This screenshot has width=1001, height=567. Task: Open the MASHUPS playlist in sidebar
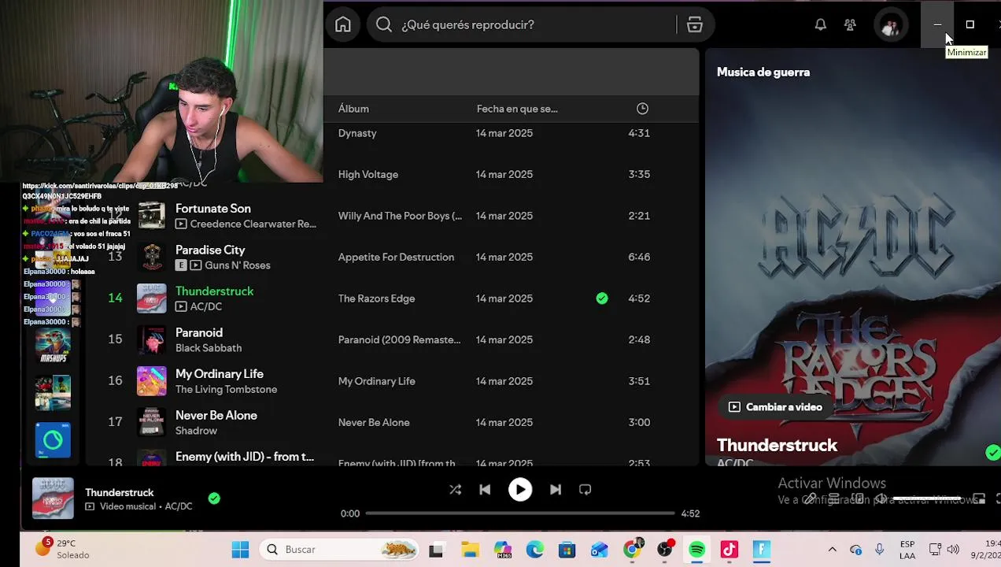[x=53, y=347]
